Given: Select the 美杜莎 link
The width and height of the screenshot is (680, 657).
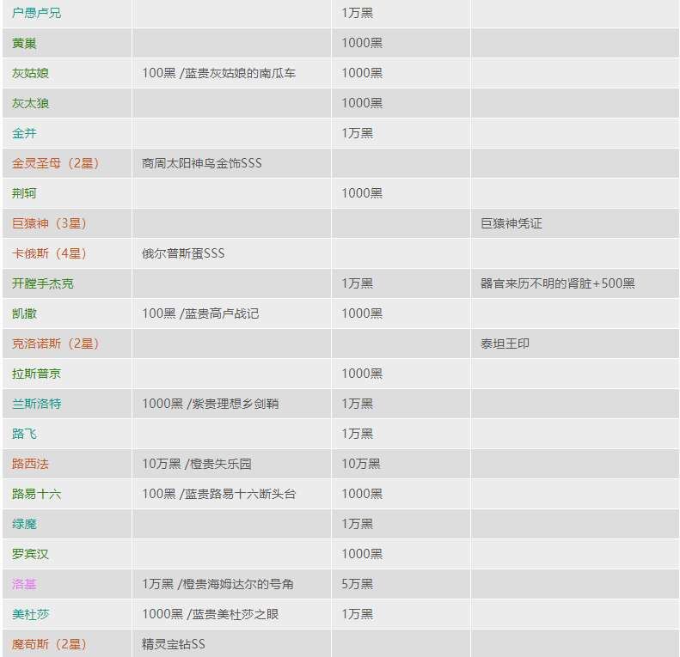Looking at the screenshot, I should (31, 614).
